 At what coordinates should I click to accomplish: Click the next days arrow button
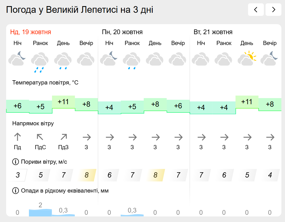click(x=273, y=10)
